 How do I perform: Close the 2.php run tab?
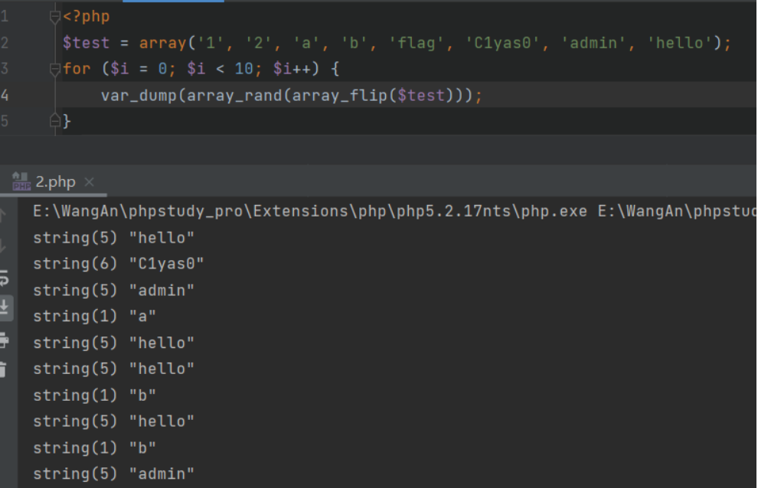89,182
